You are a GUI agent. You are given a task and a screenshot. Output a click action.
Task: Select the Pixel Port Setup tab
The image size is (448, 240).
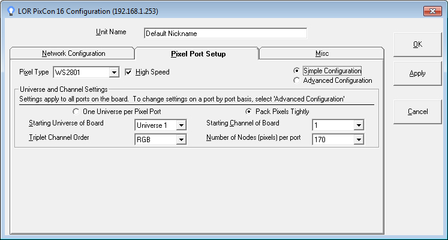pos(198,53)
